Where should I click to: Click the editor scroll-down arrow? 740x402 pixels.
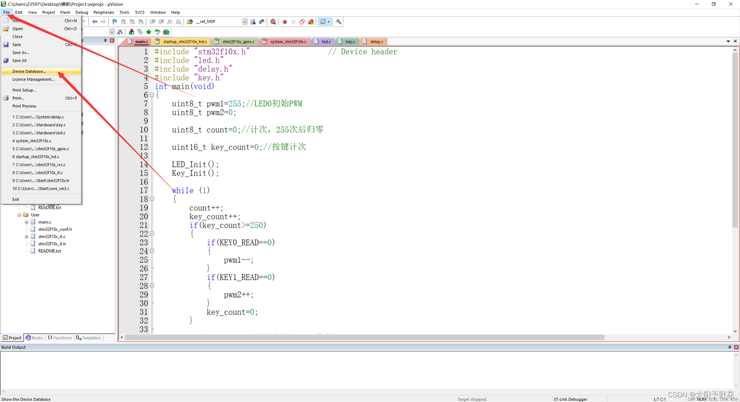pos(735,331)
